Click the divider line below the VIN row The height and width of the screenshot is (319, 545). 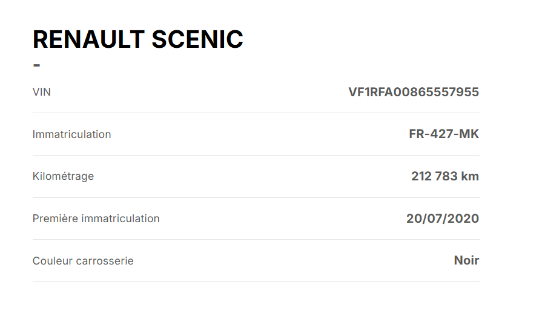[256, 113]
